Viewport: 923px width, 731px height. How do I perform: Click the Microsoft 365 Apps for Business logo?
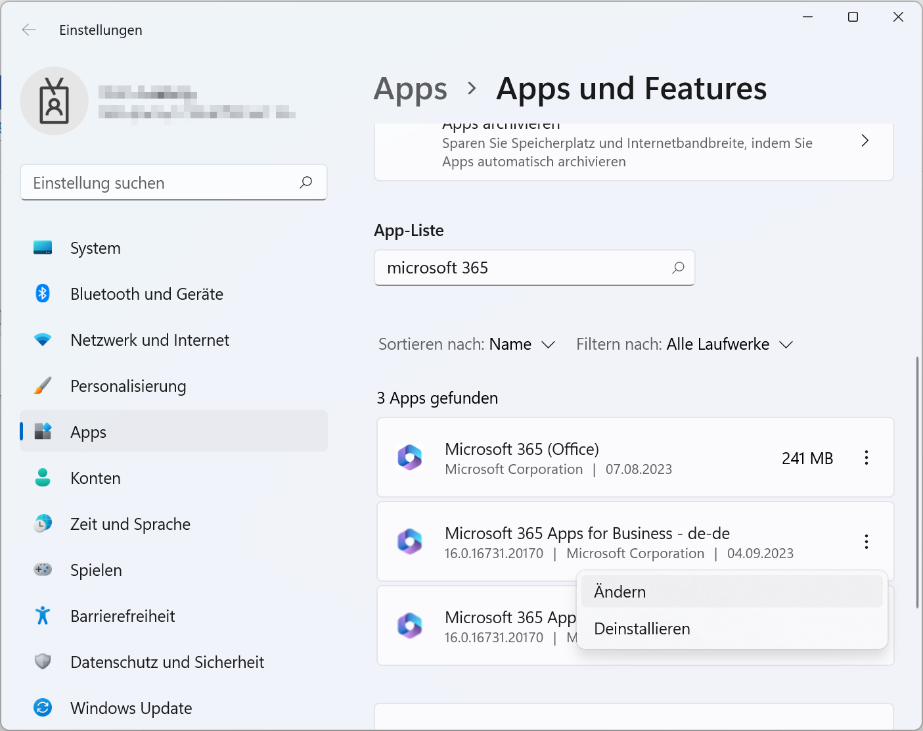[410, 542]
